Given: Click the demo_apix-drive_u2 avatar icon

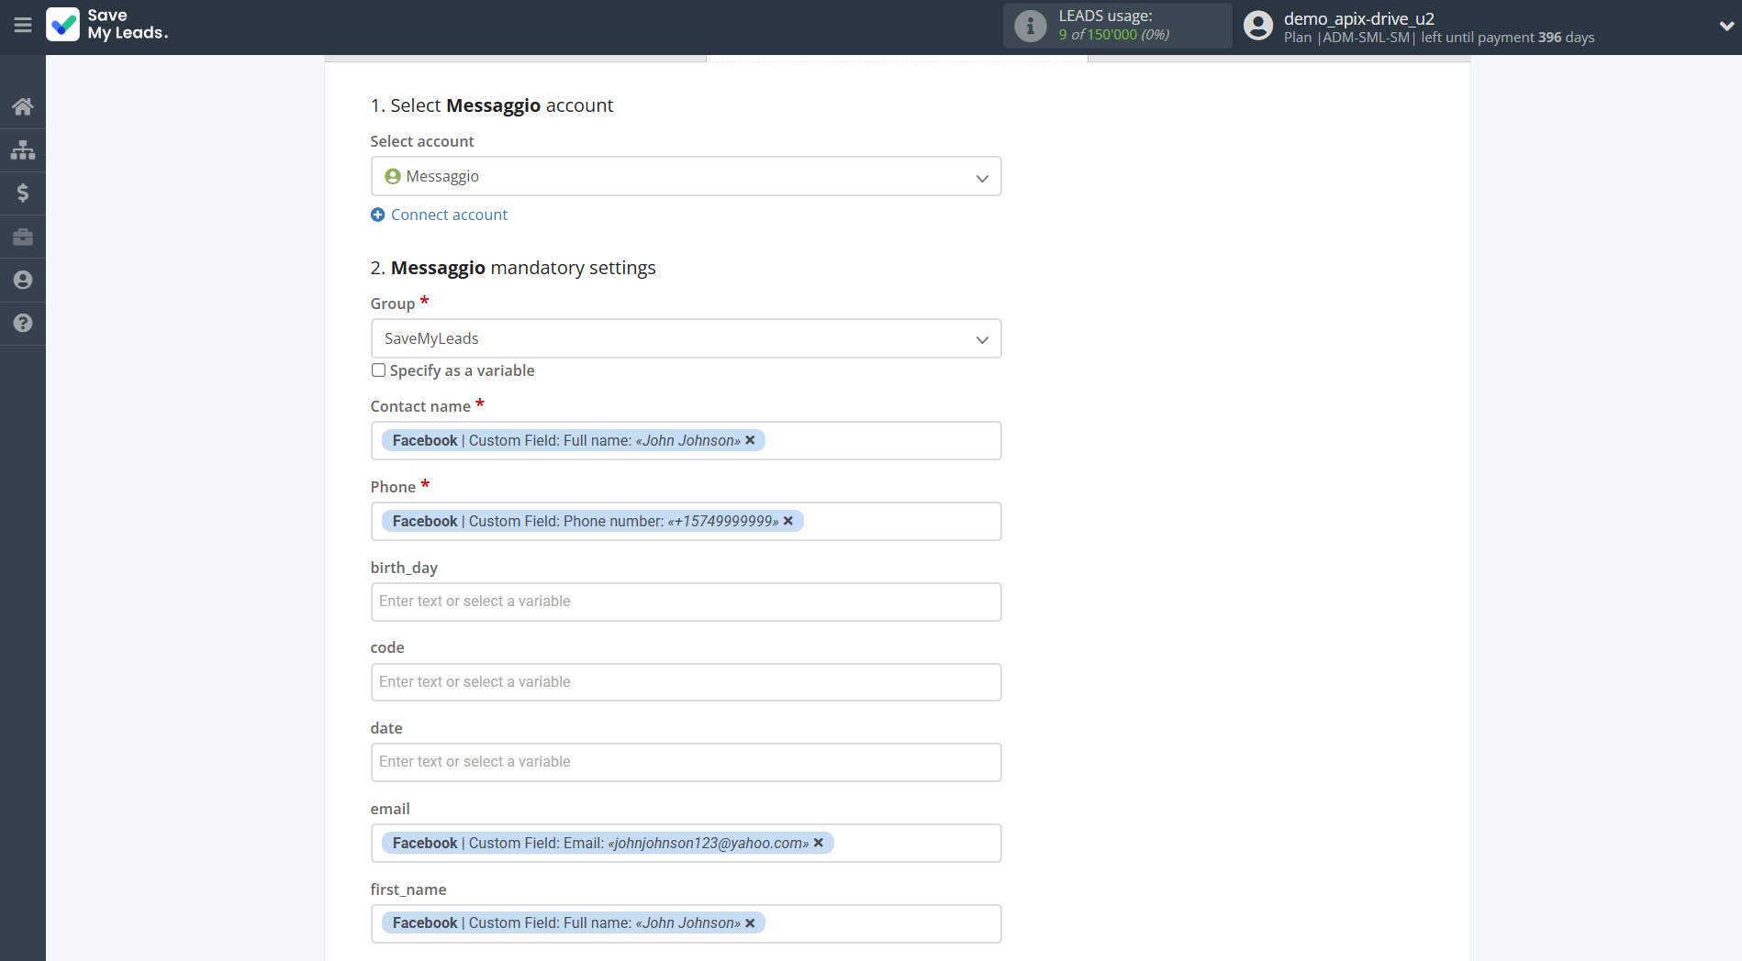Looking at the screenshot, I should [1257, 25].
